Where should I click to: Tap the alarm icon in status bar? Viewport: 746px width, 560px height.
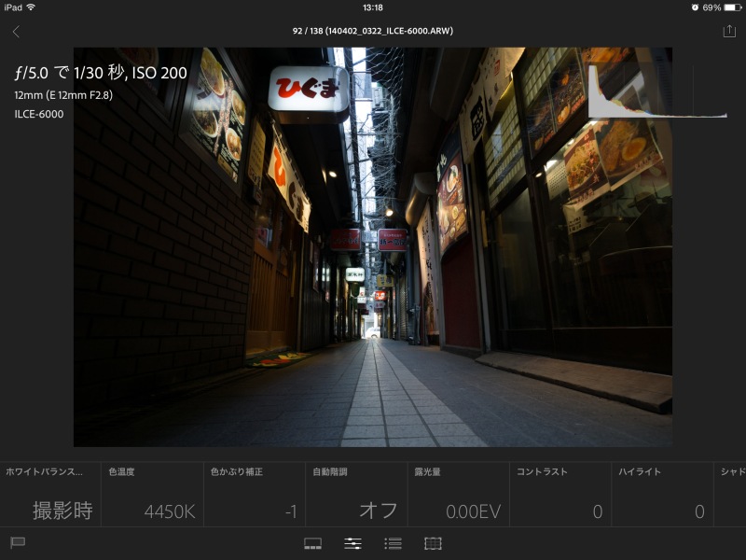[695, 7]
